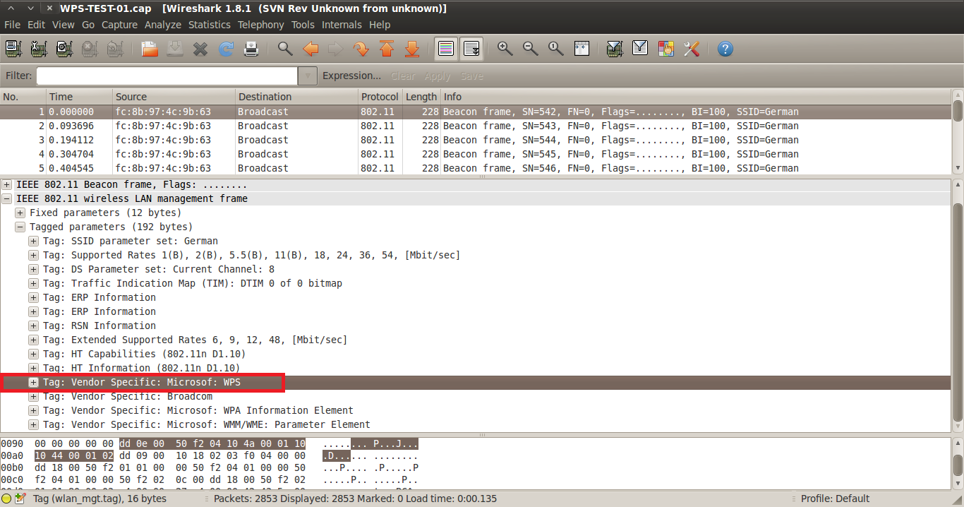964x507 pixels.
Task: Select the beacon packet with SN=544
Action: [x=476, y=140]
